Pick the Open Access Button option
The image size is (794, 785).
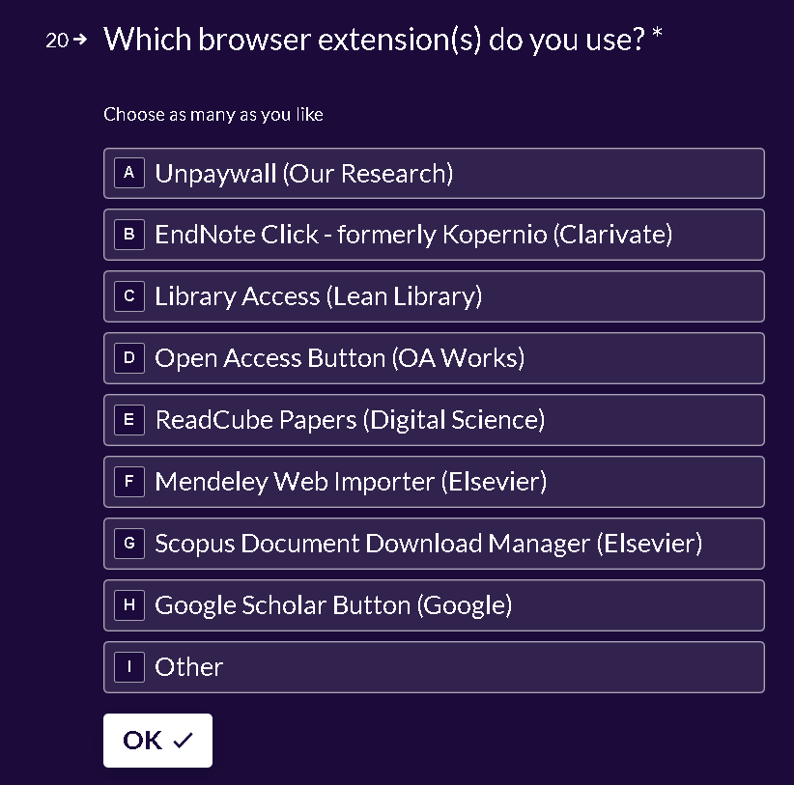point(434,358)
